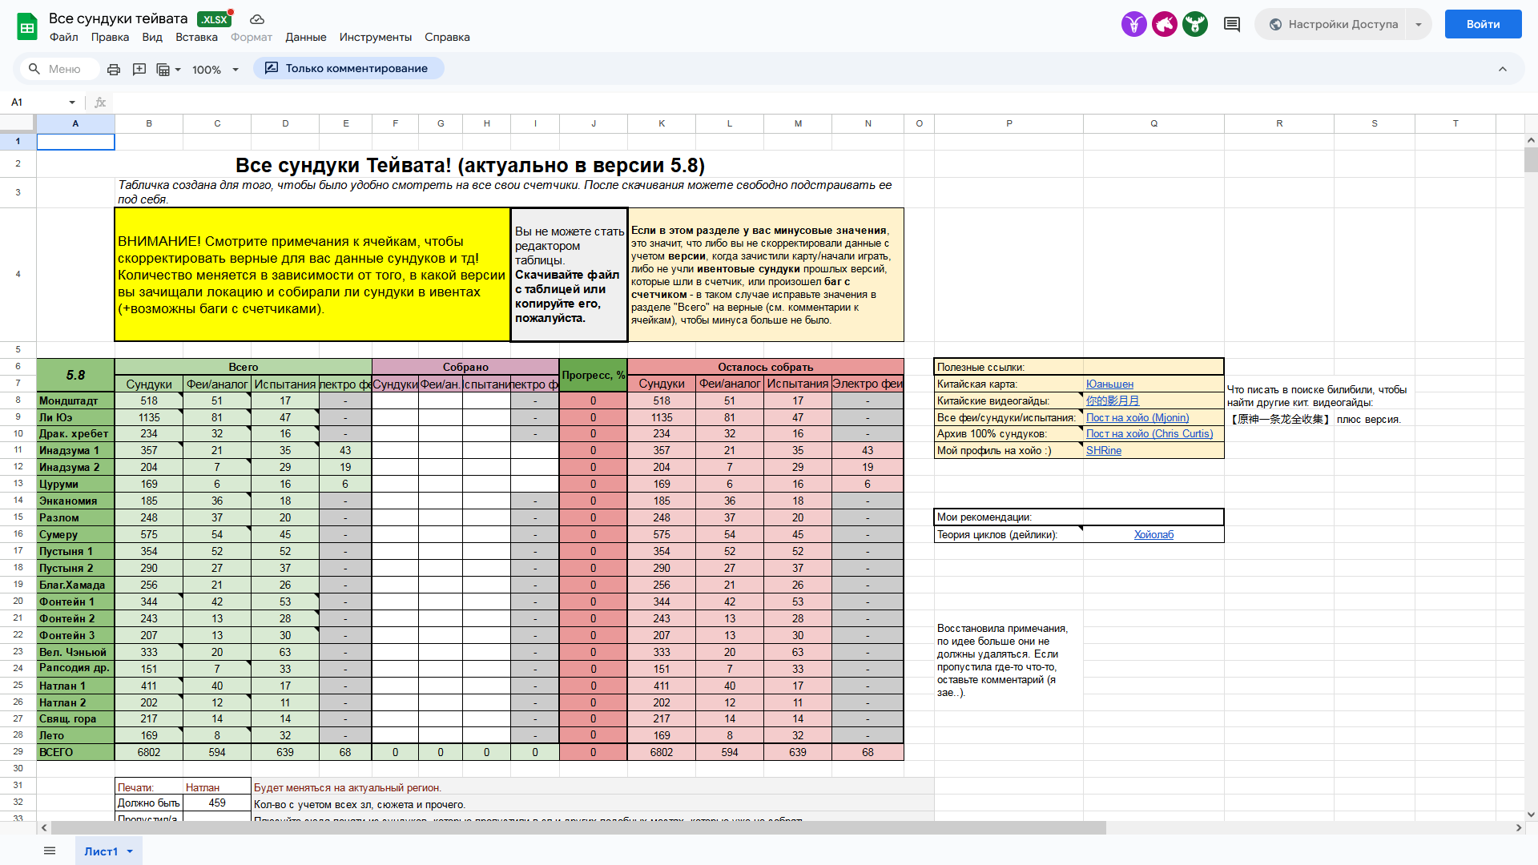The width and height of the screenshot is (1538, 865).
Task: Open the Лист1 sheet tab menu arrow
Action: [x=130, y=851]
